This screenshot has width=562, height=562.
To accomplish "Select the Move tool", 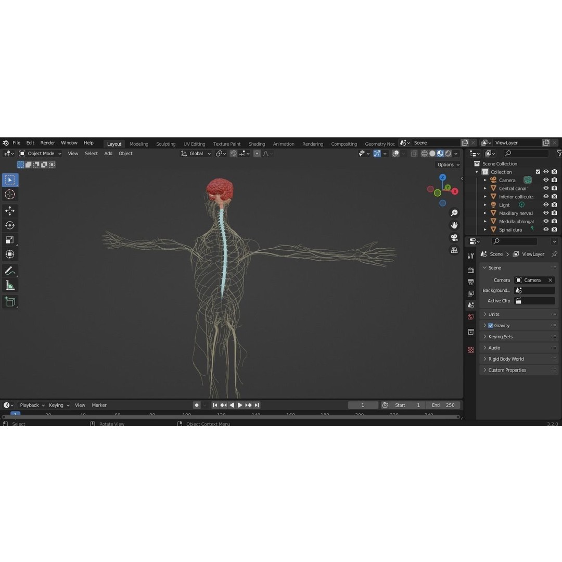I will 10,211.
